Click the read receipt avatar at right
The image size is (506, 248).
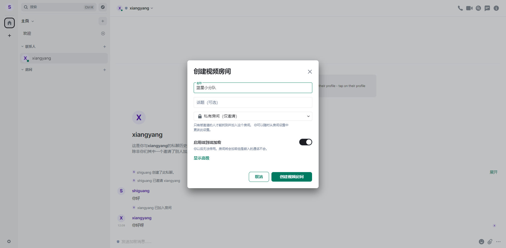tap(494, 226)
